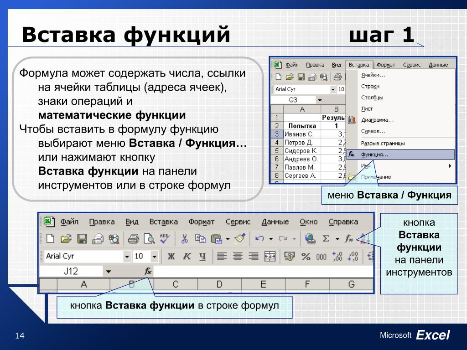Click the cell containing Сидоров К.
The height and width of the screenshot is (350, 467).
(x=302, y=150)
